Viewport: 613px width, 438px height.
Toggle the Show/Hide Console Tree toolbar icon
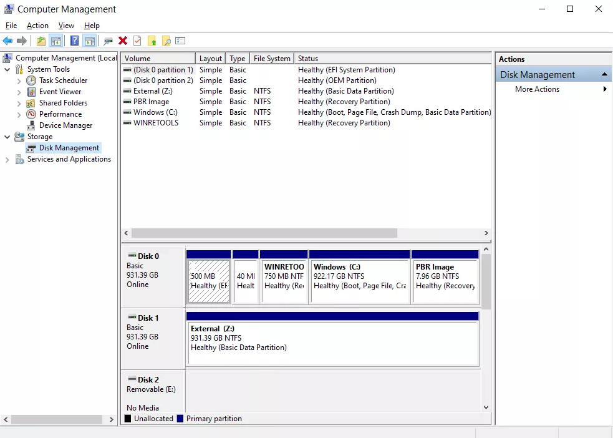tap(56, 41)
